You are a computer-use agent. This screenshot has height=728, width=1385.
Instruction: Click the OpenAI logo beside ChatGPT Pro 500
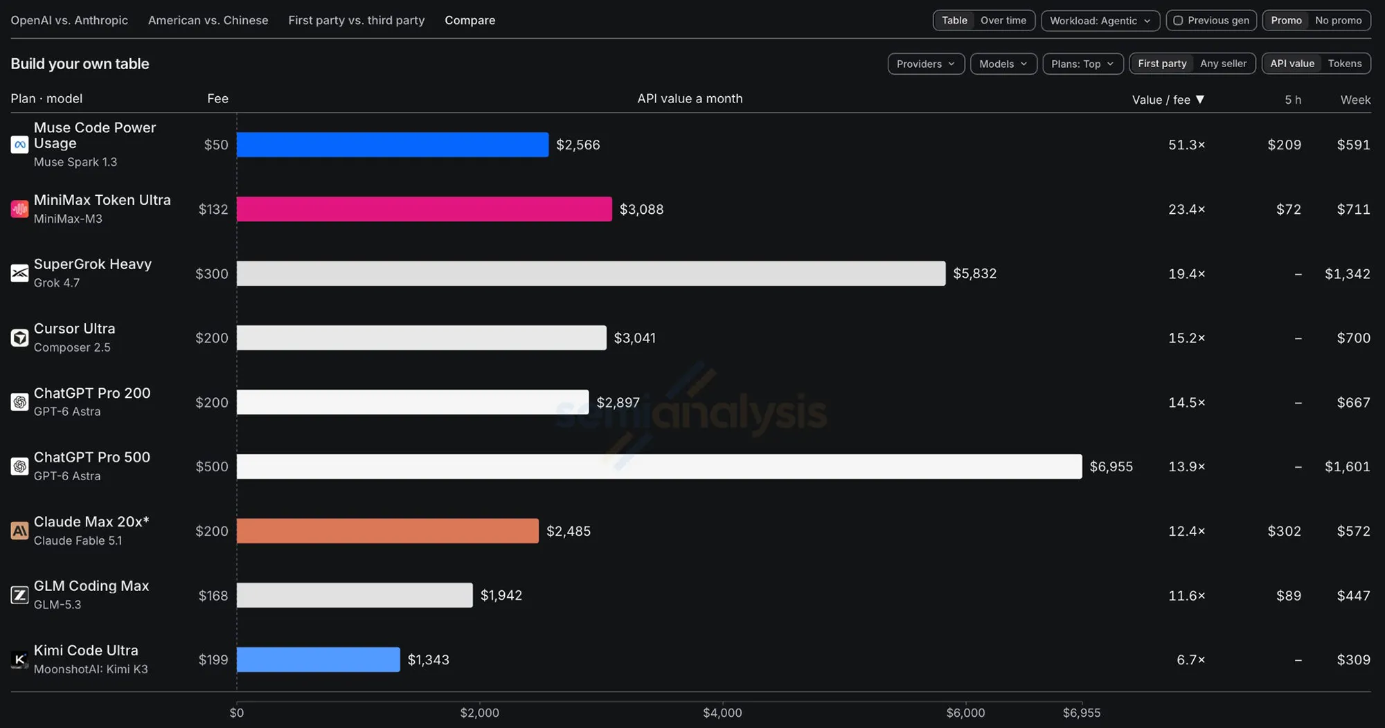pyautogui.click(x=19, y=466)
